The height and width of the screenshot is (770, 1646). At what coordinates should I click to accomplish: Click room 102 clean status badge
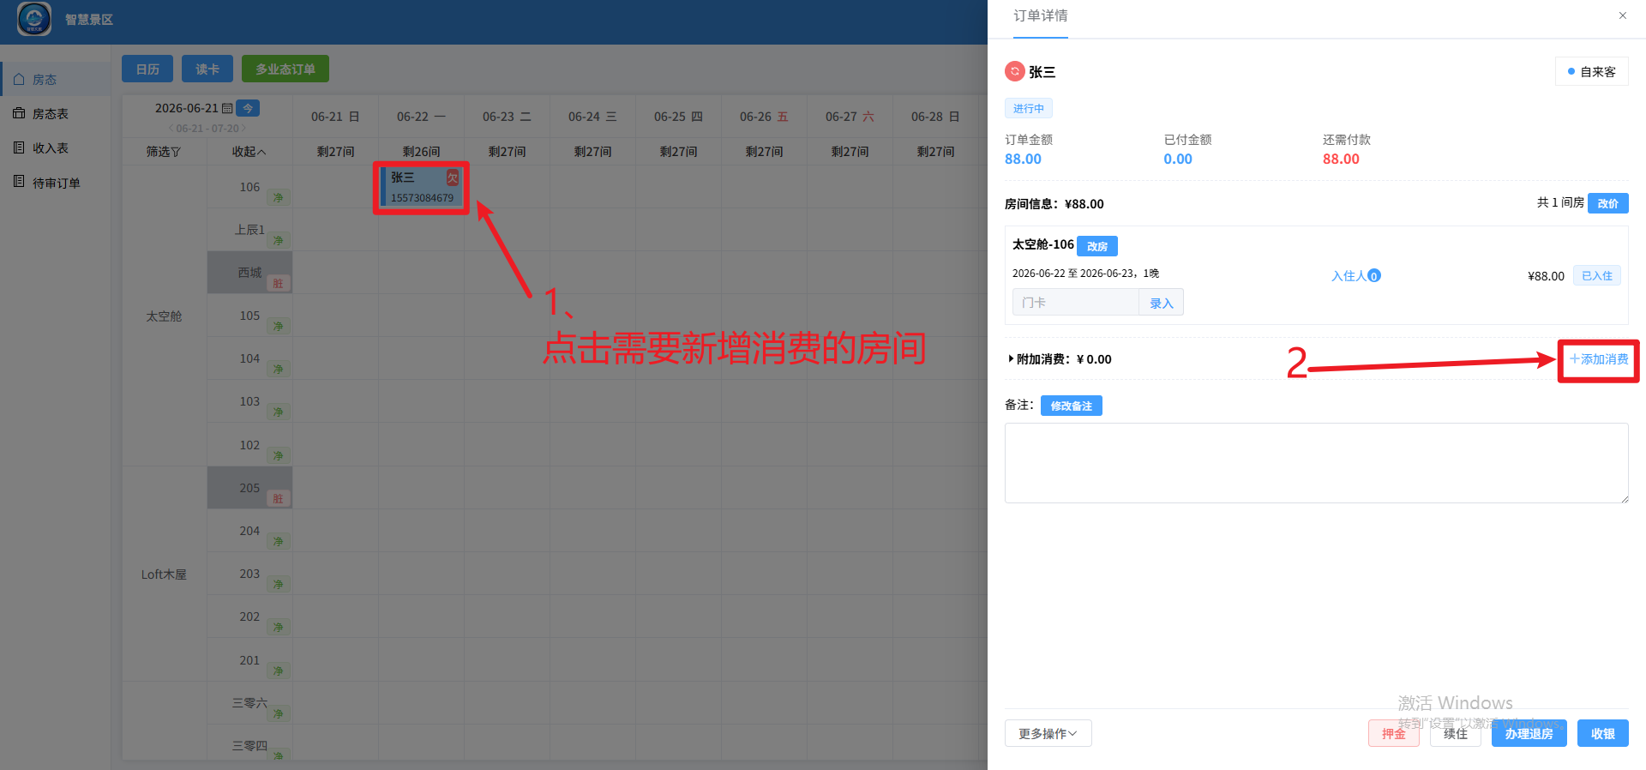(x=278, y=456)
